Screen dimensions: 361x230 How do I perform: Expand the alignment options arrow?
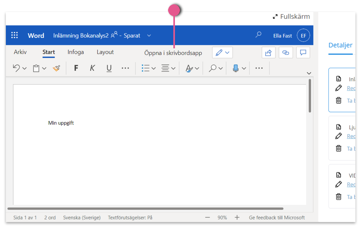pos(173,69)
